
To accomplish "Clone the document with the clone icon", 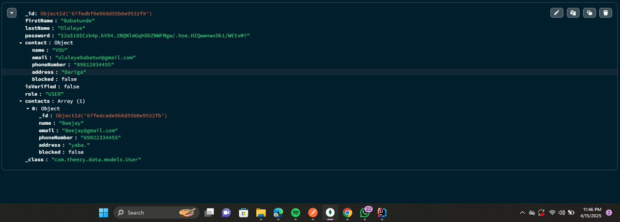I will [x=589, y=13].
